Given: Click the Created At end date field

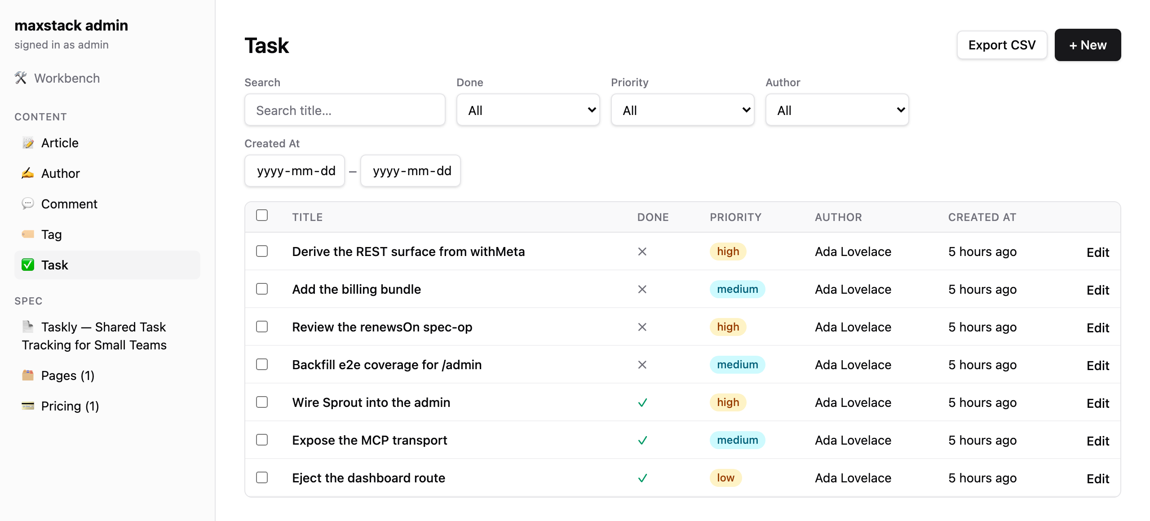Looking at the screenshot, I should coord(411,171).
